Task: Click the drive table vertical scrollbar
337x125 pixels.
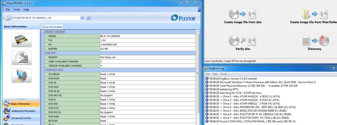Action: (198, 73)
